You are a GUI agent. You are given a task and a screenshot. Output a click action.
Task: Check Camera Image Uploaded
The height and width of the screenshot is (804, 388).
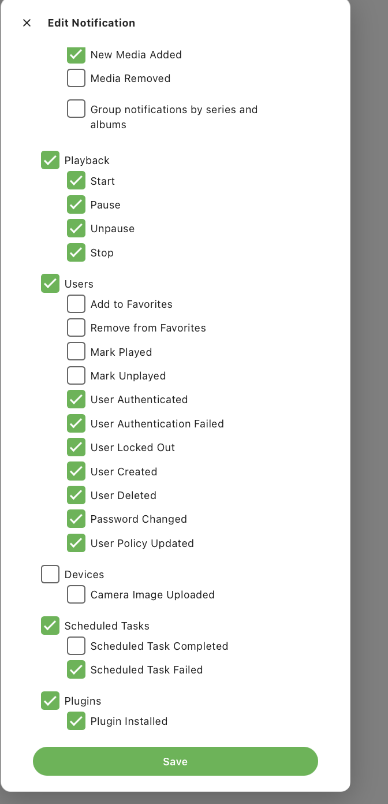(x=76, y=594)
